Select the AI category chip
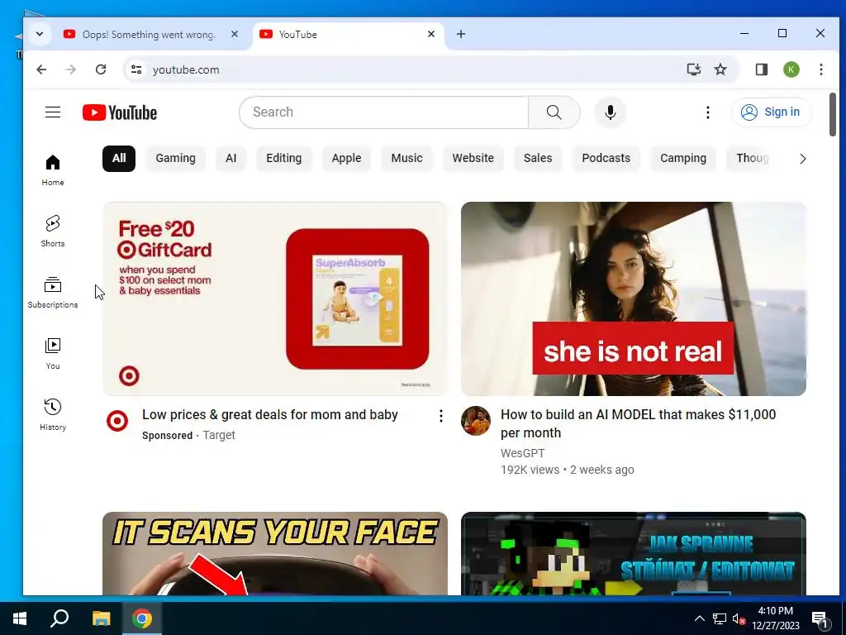Image resolution: width=846 pixels, height=635 pixels. [x=231, y=158]
